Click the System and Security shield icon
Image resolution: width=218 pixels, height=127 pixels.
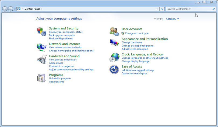click(x=41, y=31)
